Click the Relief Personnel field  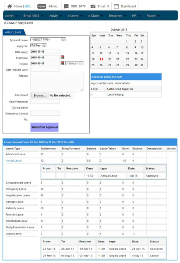(x=45, y=101)
